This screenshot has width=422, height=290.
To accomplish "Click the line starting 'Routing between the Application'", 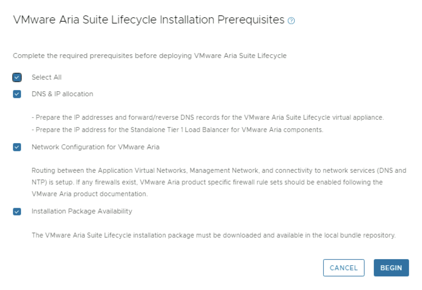I will (219, 170).
